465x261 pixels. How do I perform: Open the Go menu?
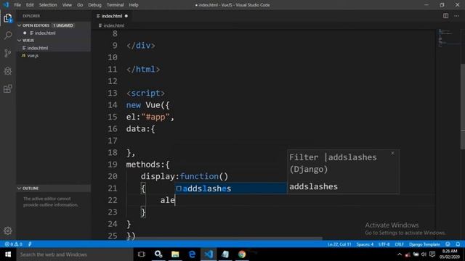tap(80, 5)
